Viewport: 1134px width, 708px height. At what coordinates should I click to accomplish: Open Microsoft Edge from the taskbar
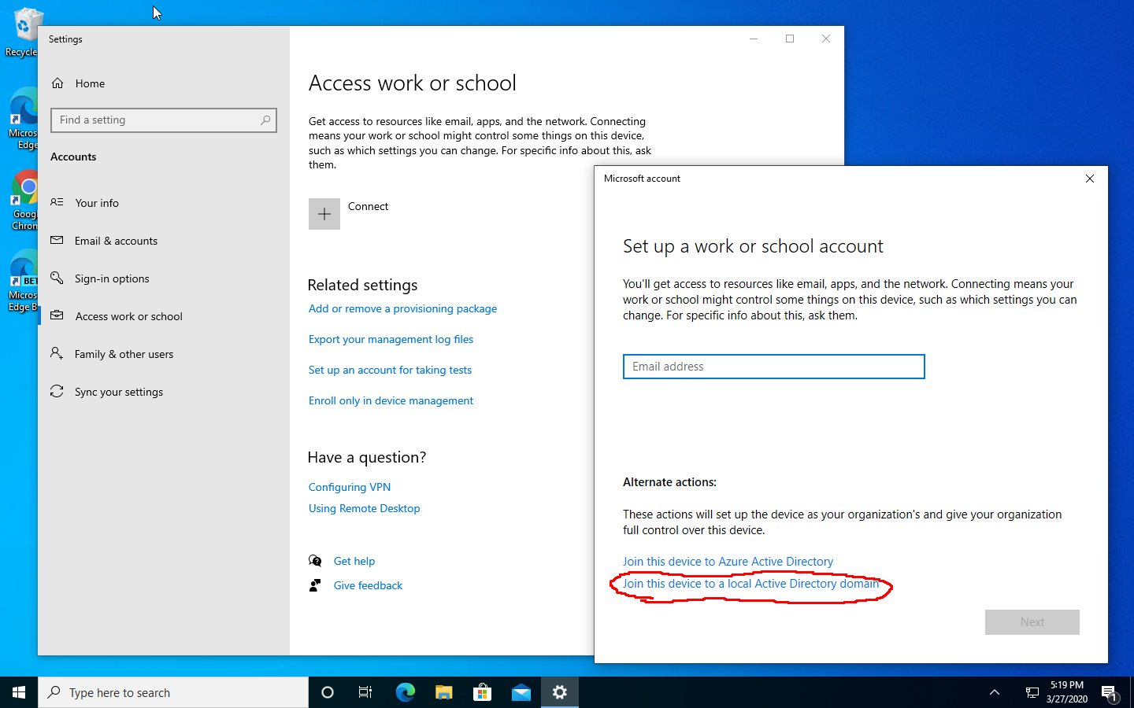405,692
